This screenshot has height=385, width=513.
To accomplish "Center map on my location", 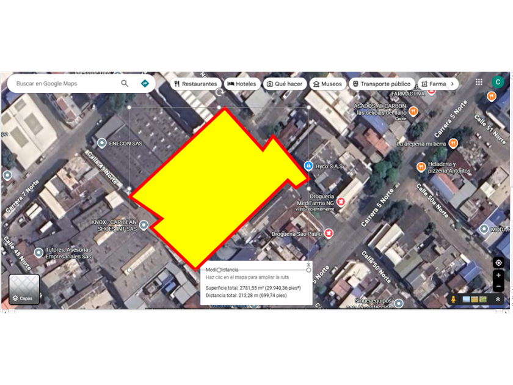I will pyautogui.click(x=498, y=263).
